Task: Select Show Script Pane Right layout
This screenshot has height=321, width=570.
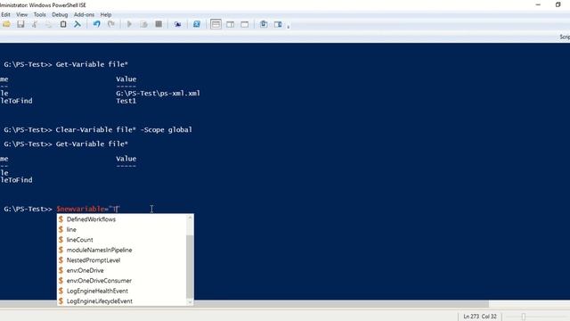Action: (x=230, y=24)
